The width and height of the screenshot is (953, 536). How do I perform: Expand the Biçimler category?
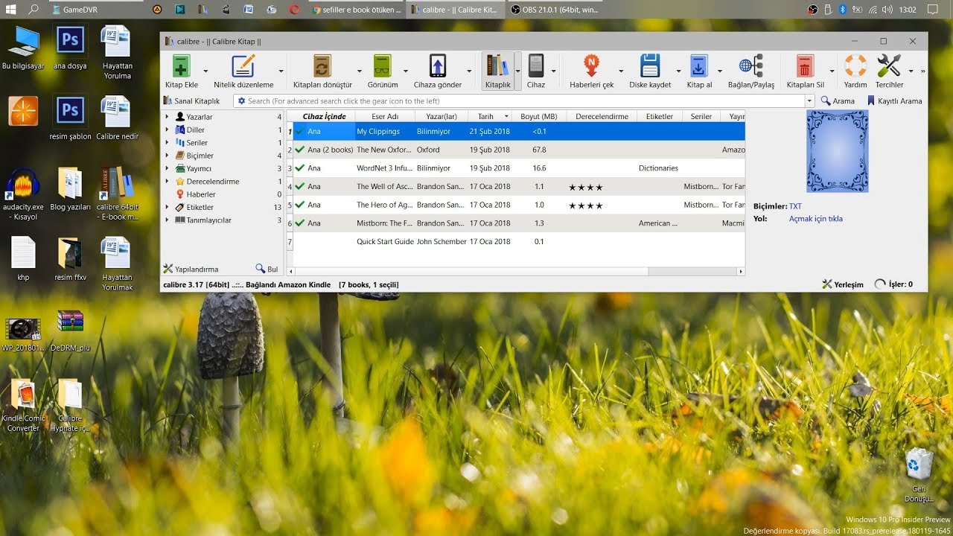pos(168,156)
